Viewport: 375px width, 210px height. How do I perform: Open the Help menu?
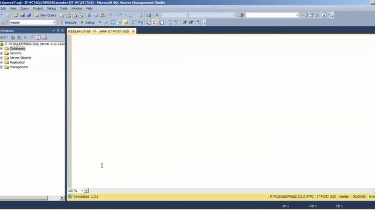pos(89,8)
